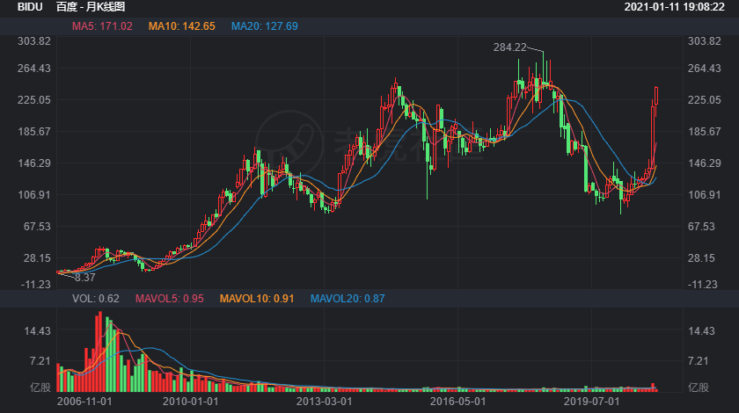Click the right 亿股 volume unit label
The height and width of the screenshot is (413, 739).
click(x=699, y=388)
